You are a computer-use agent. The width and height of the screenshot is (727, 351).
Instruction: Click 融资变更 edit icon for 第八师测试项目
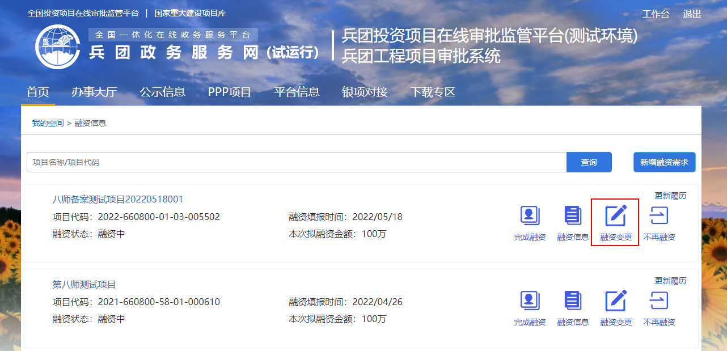(x=616, y=301)
